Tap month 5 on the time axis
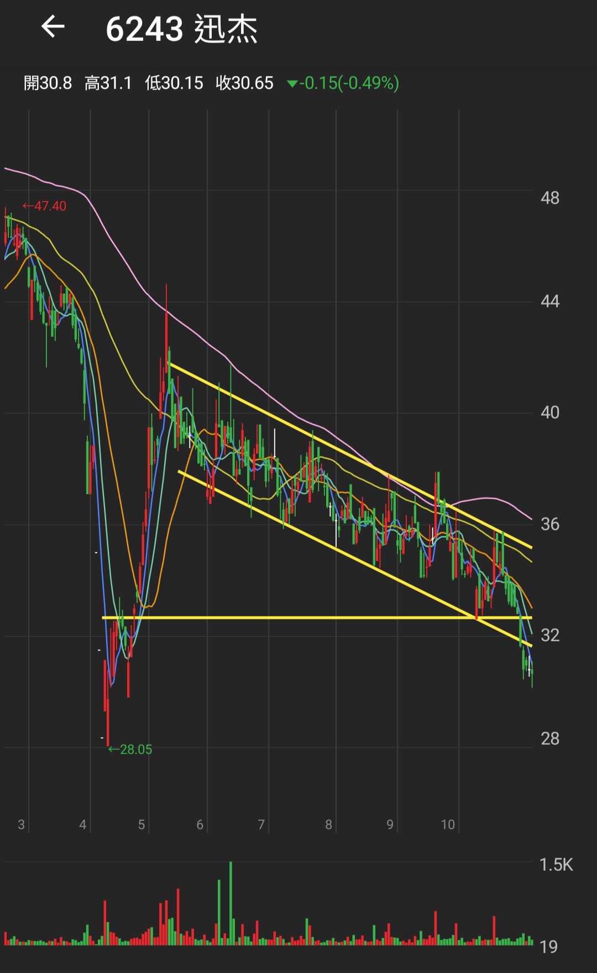 tap(142, 824)
